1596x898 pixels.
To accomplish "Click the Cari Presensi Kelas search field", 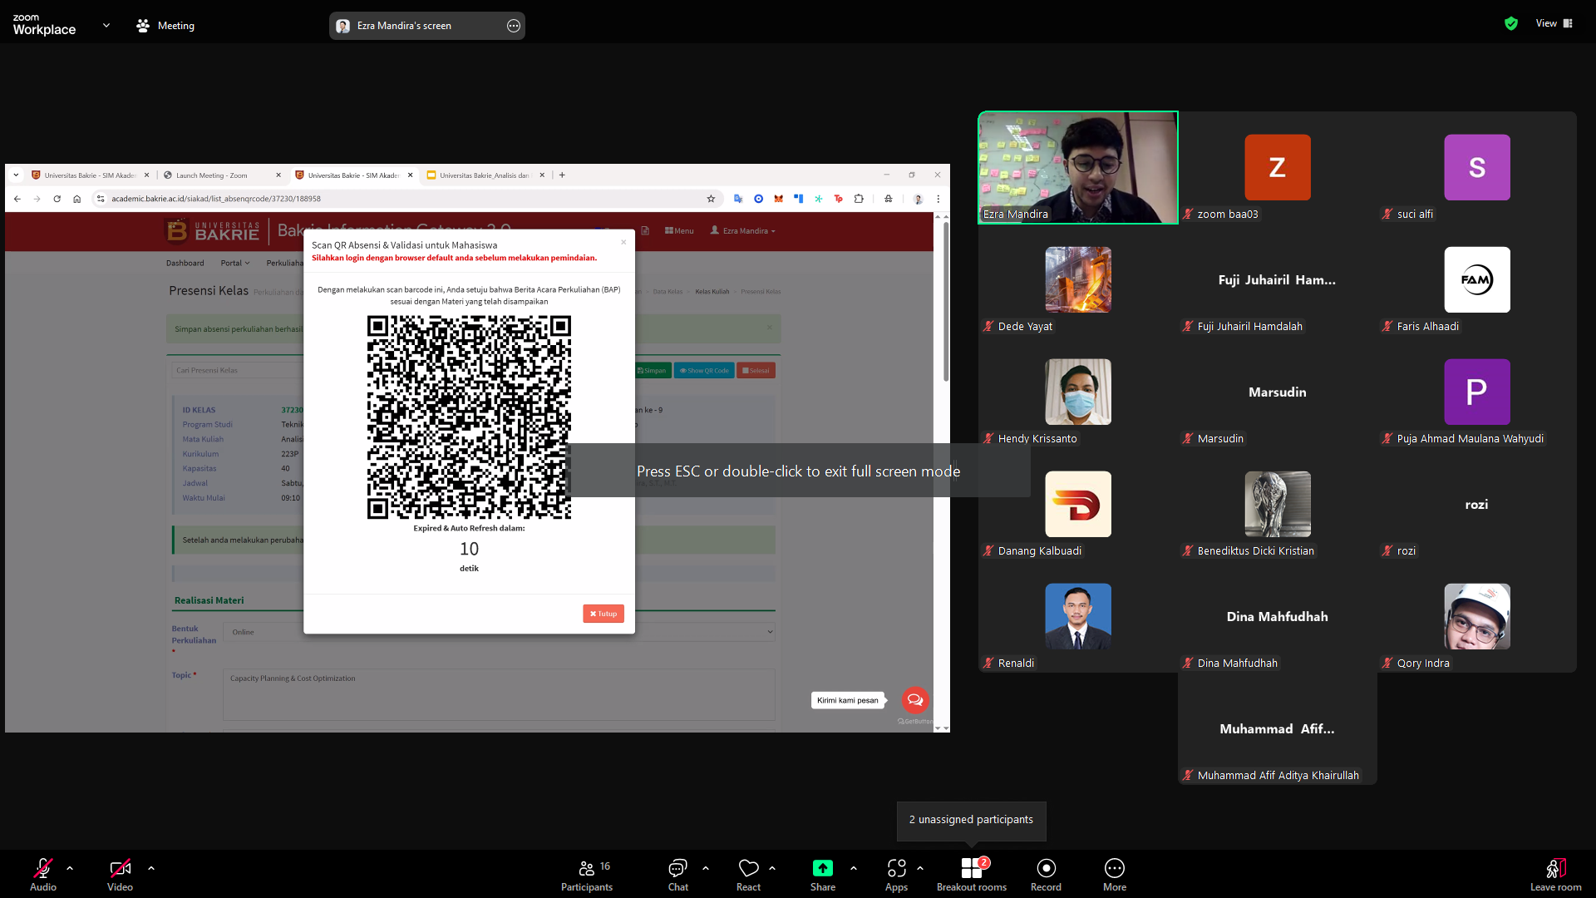I will click(x=239, y=371).
